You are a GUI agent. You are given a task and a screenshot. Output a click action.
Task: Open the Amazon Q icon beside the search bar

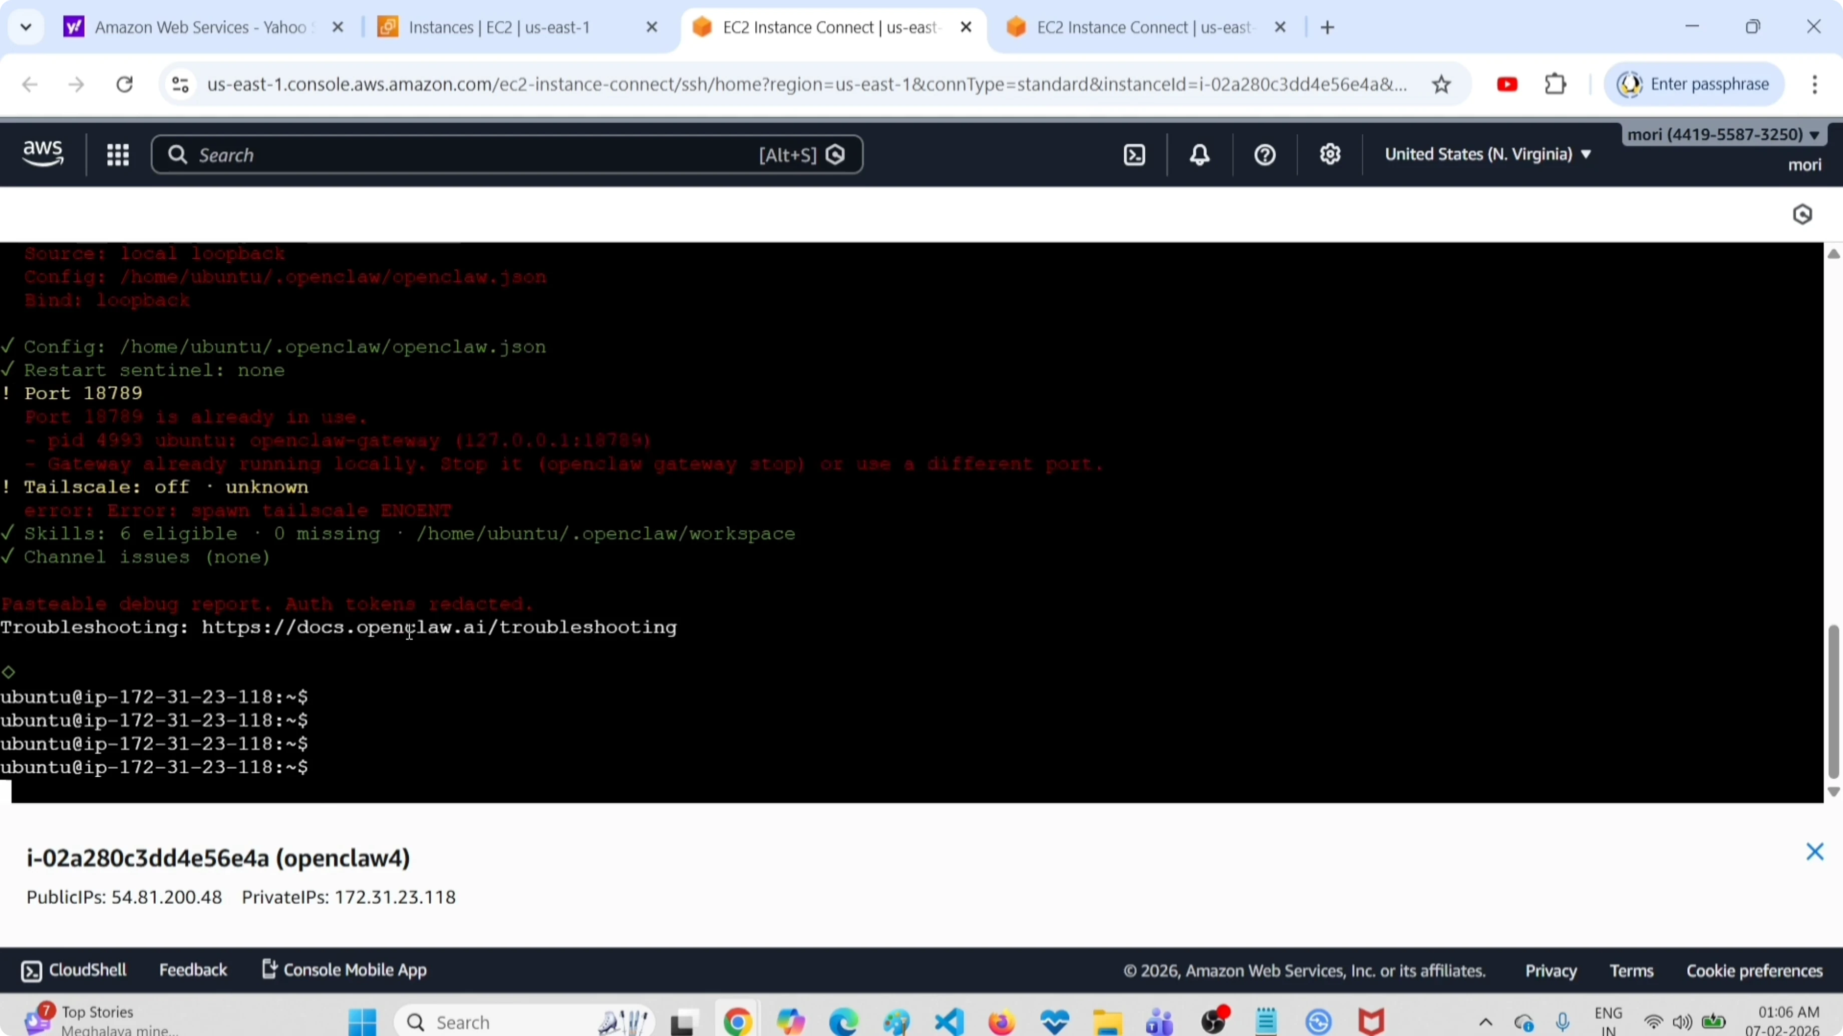tap(836, 155)
